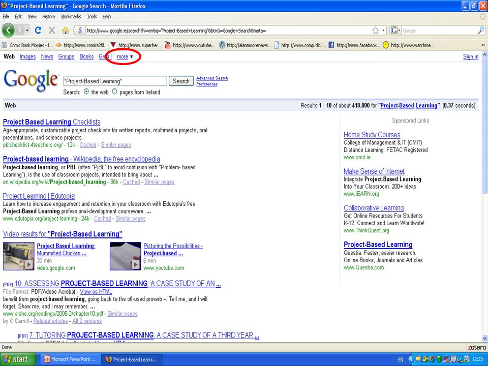Viewport: 488px width, 366px height.
Task: Switch to Google Images
Action: click(x=27, y=56)
